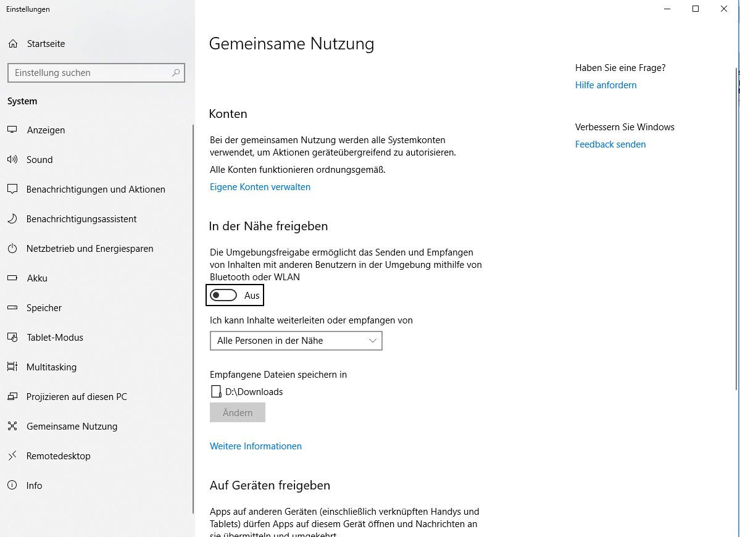Open the Alle Personen in der Nähe dropdown
Viewport: 740px width, 537px height.
click(296, 341)
